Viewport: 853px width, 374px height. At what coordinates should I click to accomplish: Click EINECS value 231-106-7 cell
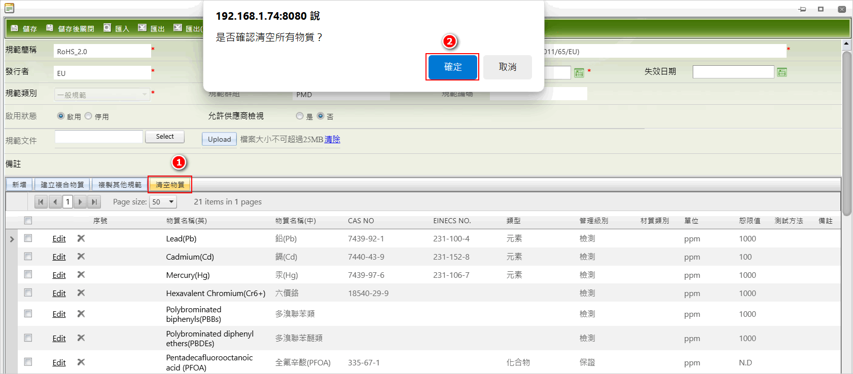tap(451, 275)
